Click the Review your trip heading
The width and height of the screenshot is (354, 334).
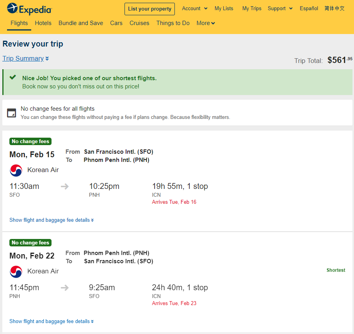click(33, 44)
